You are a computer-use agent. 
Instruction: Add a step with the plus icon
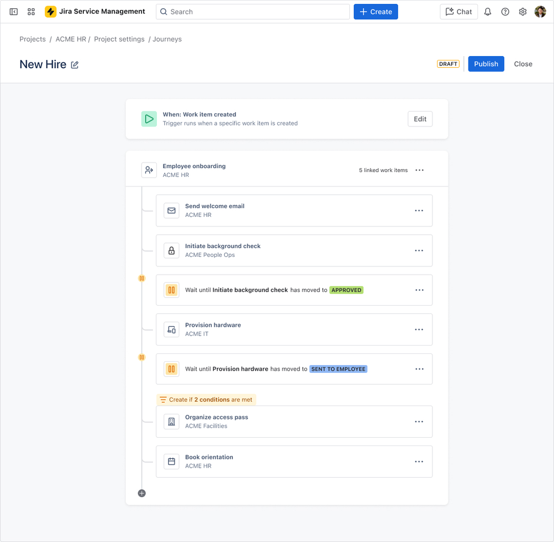[x=142, y=493]
